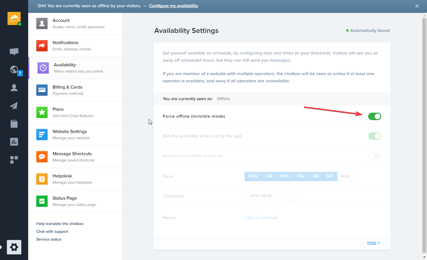The height and width of the screenshot is (260, 427).
Task: Open the contacts person icon
Action: (x=14, y=88)
